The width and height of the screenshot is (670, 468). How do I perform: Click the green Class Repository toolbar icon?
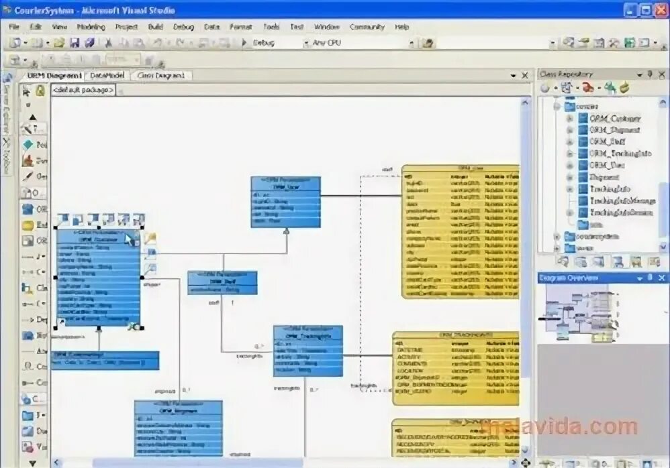tap(610, 88)
